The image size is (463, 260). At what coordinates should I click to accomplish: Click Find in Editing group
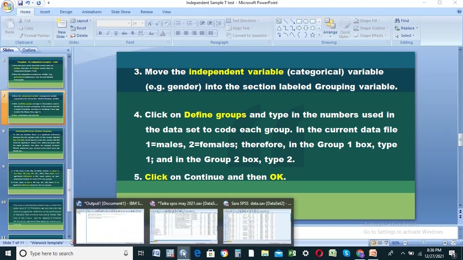(402, 21)
